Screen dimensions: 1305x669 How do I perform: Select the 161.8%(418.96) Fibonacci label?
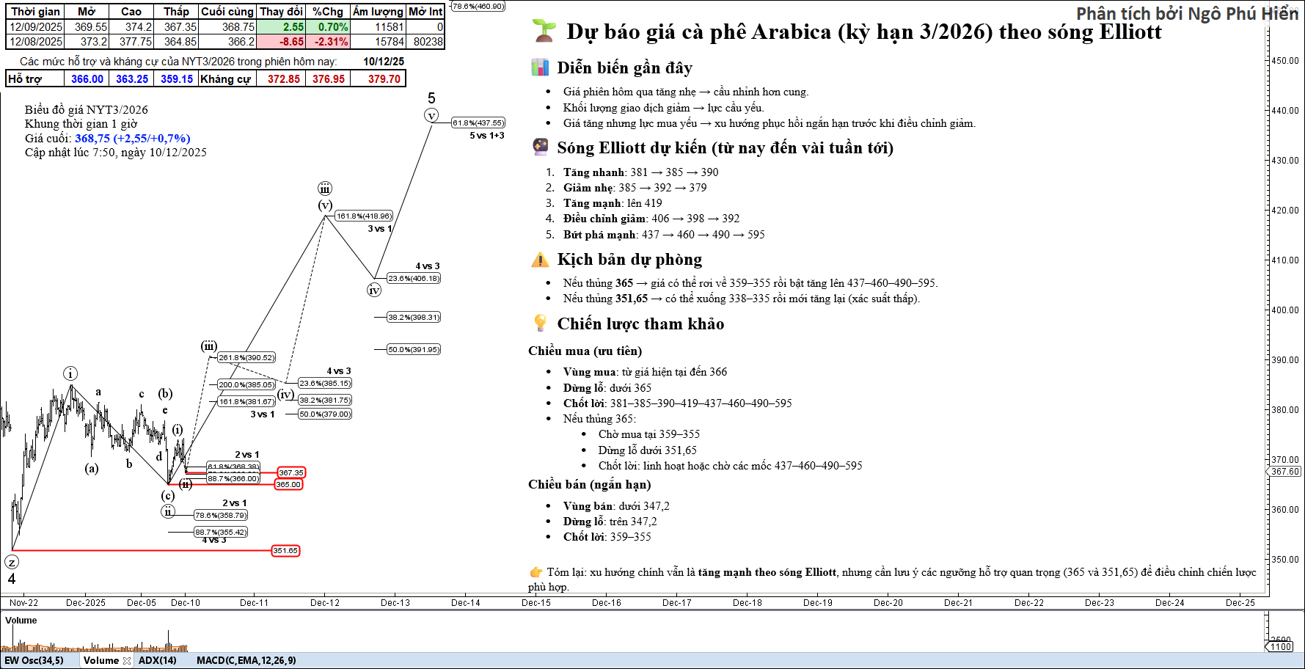click(364, 216)
